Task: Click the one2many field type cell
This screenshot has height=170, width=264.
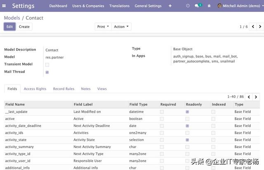Action: [138, 133]
